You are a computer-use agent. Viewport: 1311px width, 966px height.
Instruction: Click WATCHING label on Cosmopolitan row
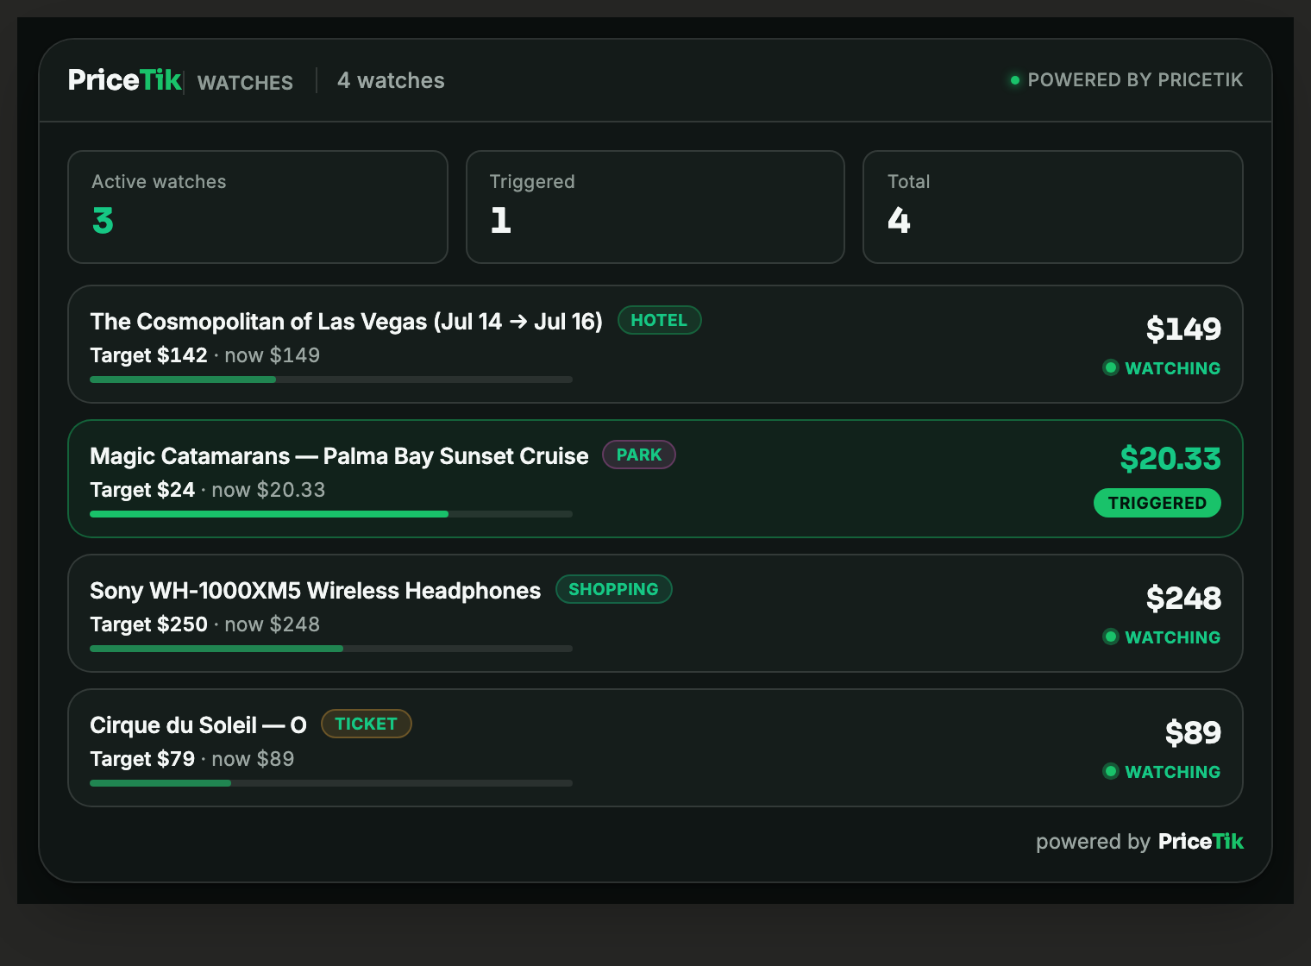coord(1173,368)
